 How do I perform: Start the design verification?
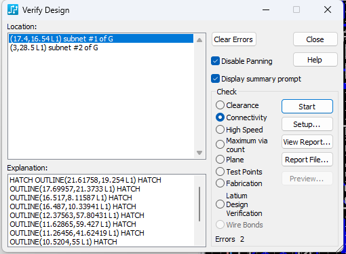[x=307, y=107]
